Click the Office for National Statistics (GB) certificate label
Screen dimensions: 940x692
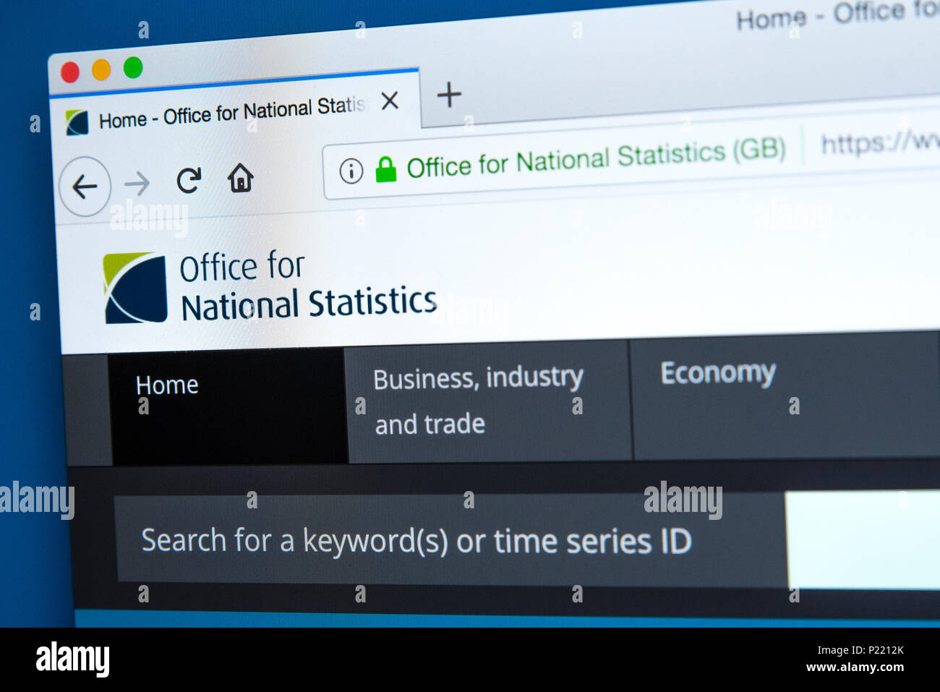point(596,159)
